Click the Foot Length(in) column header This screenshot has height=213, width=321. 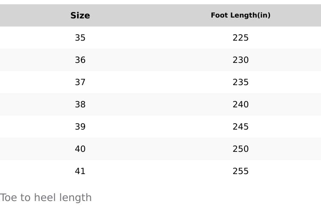click(x=241, y=15)
